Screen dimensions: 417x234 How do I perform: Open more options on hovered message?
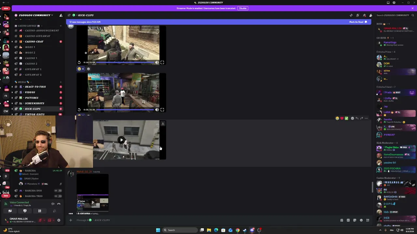point(366,118)
